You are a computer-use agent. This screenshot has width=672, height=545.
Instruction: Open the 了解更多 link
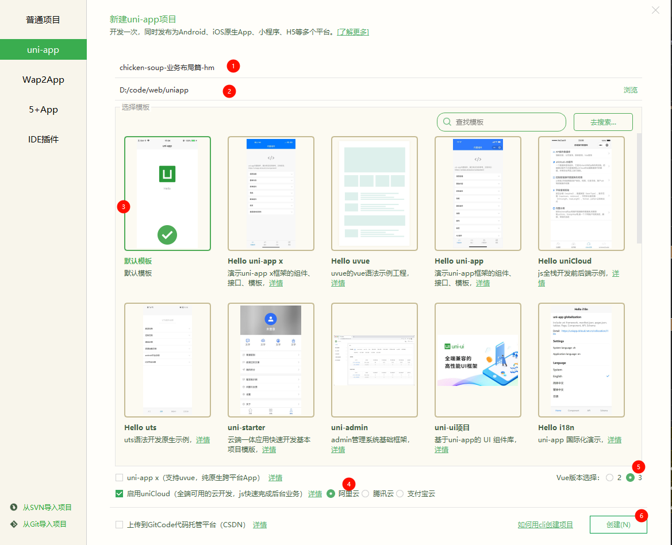point(353,32)
